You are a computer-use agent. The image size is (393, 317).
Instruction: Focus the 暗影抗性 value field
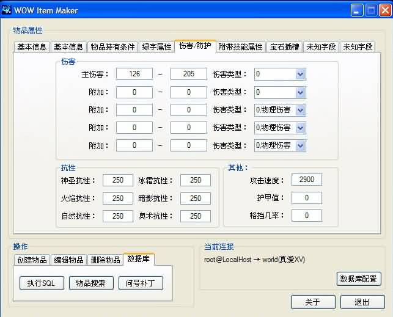[196, 198]
